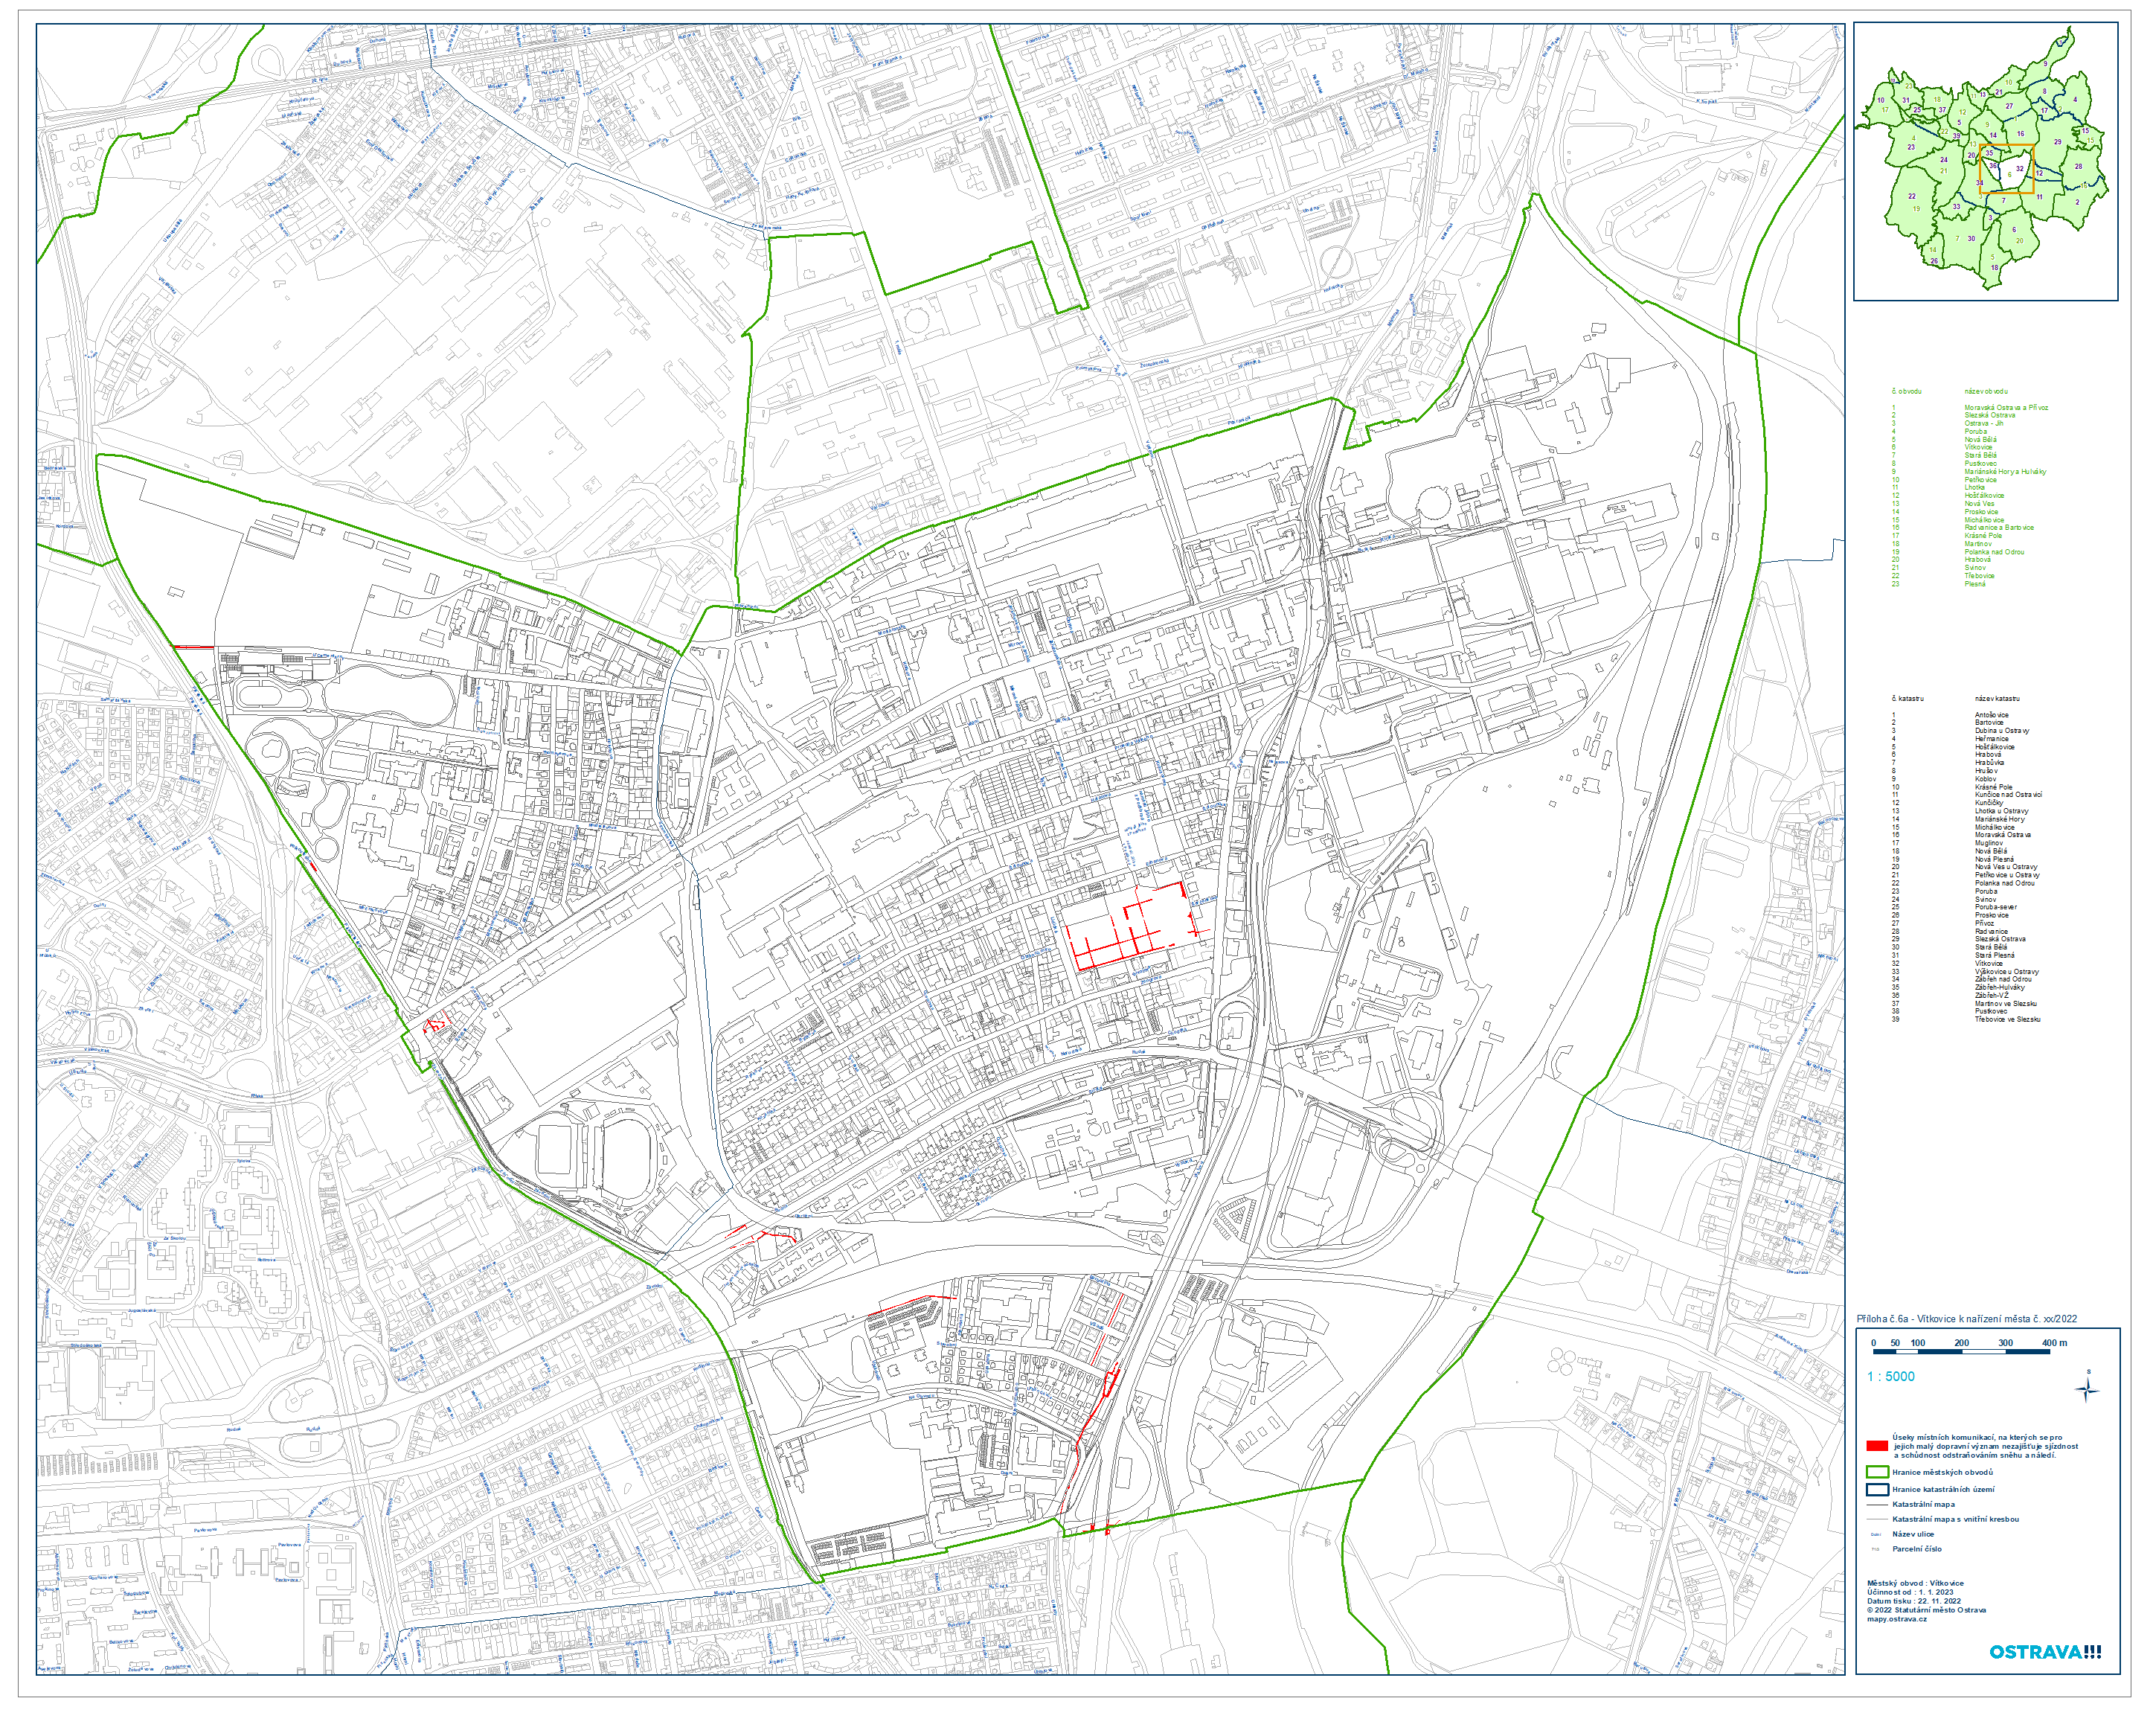Click the 'název katastru' column header
Screen dimensions: 2153x1736
point(1996,698)
